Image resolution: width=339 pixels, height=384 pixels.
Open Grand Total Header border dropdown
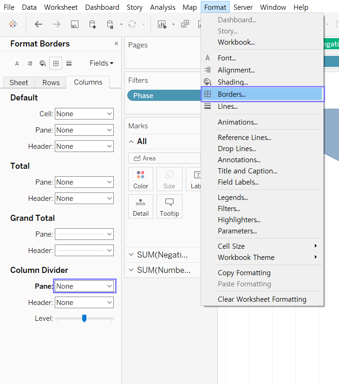point(84,250)
